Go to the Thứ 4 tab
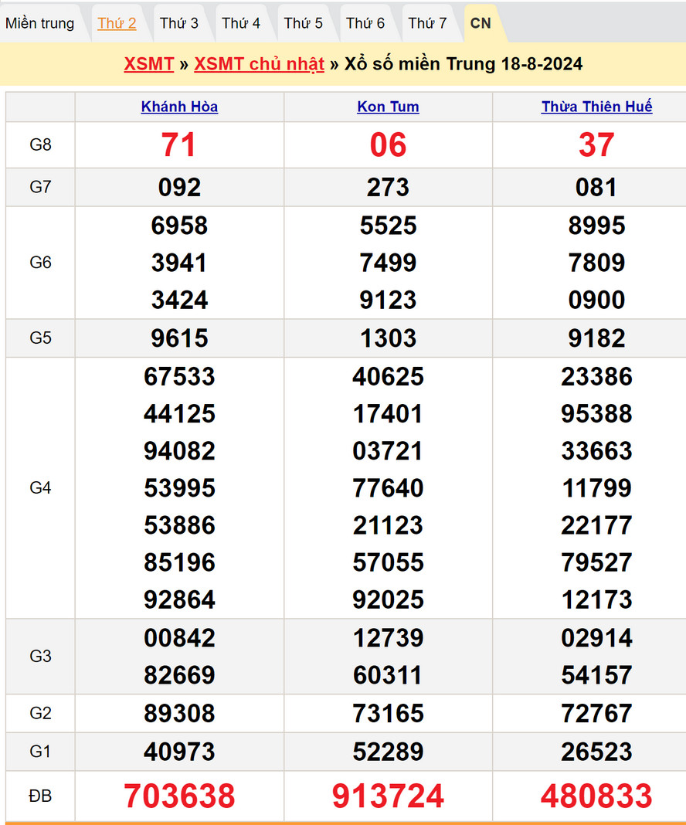The width and height of the screenshot is (686, 825). point(241,23)
